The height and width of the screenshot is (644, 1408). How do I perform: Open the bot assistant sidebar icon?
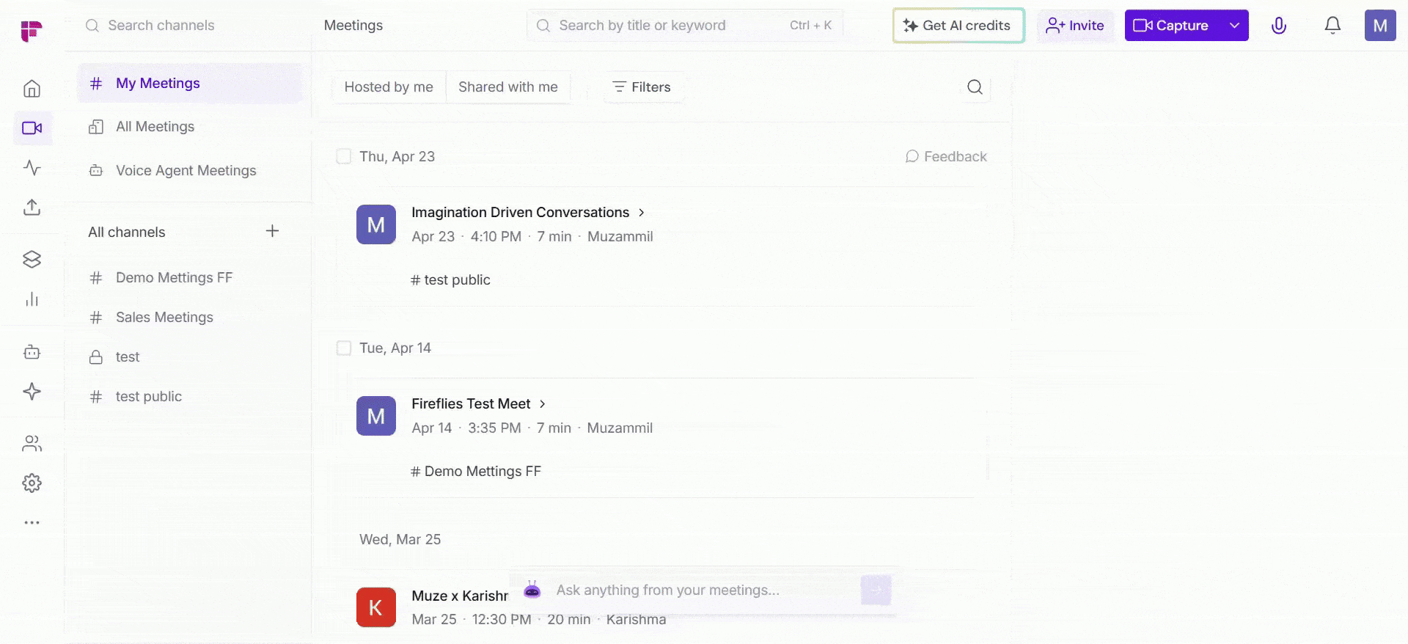click(32, 352)
